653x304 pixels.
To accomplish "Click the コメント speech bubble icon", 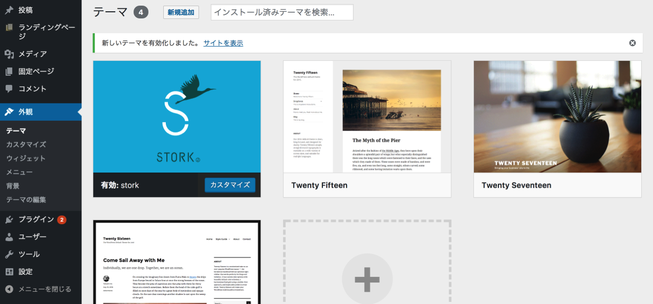I will click(9, 89).
